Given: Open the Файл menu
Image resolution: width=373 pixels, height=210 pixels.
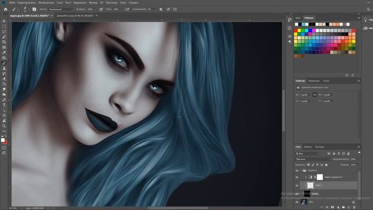Looking at the screenshot, I should point(12,2).
